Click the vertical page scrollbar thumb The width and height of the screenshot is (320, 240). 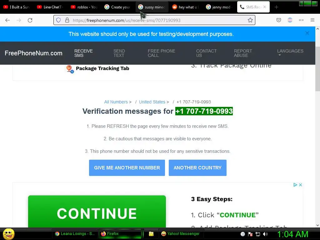point(317,69)
